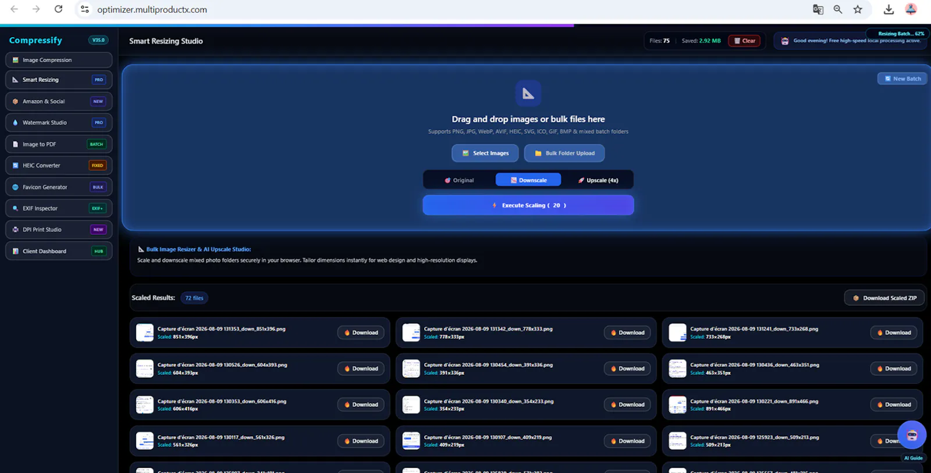Download the 130107_down_409x219.png file

click(627, 441)
